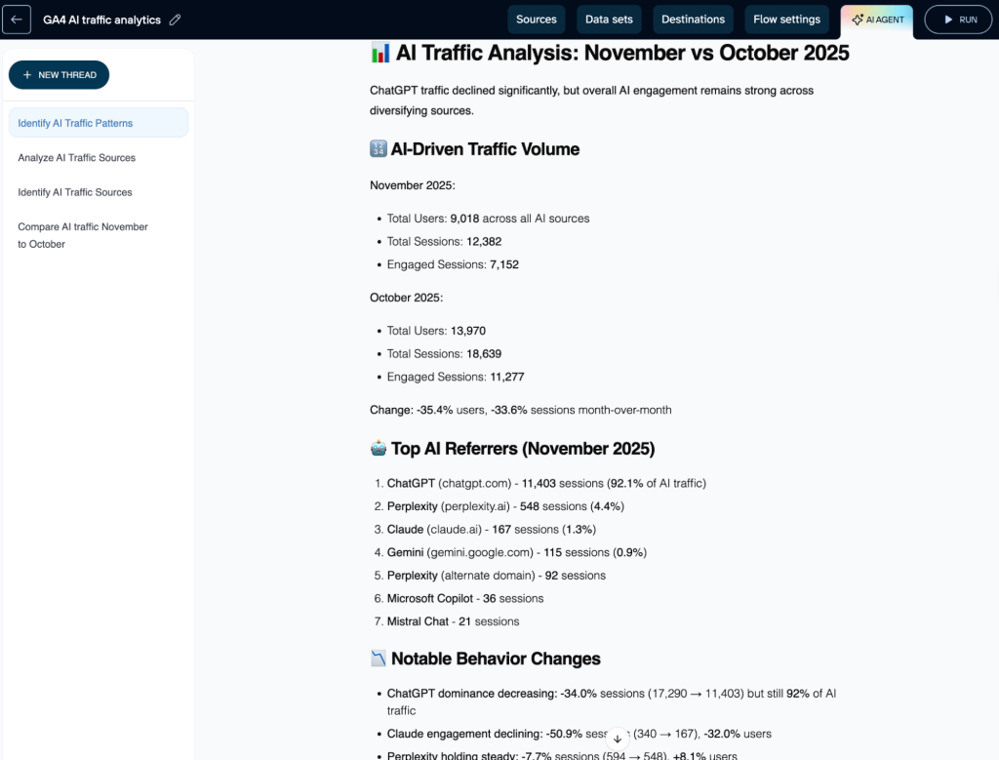Open the AI Agent sparkle tab

pos(877,20)
